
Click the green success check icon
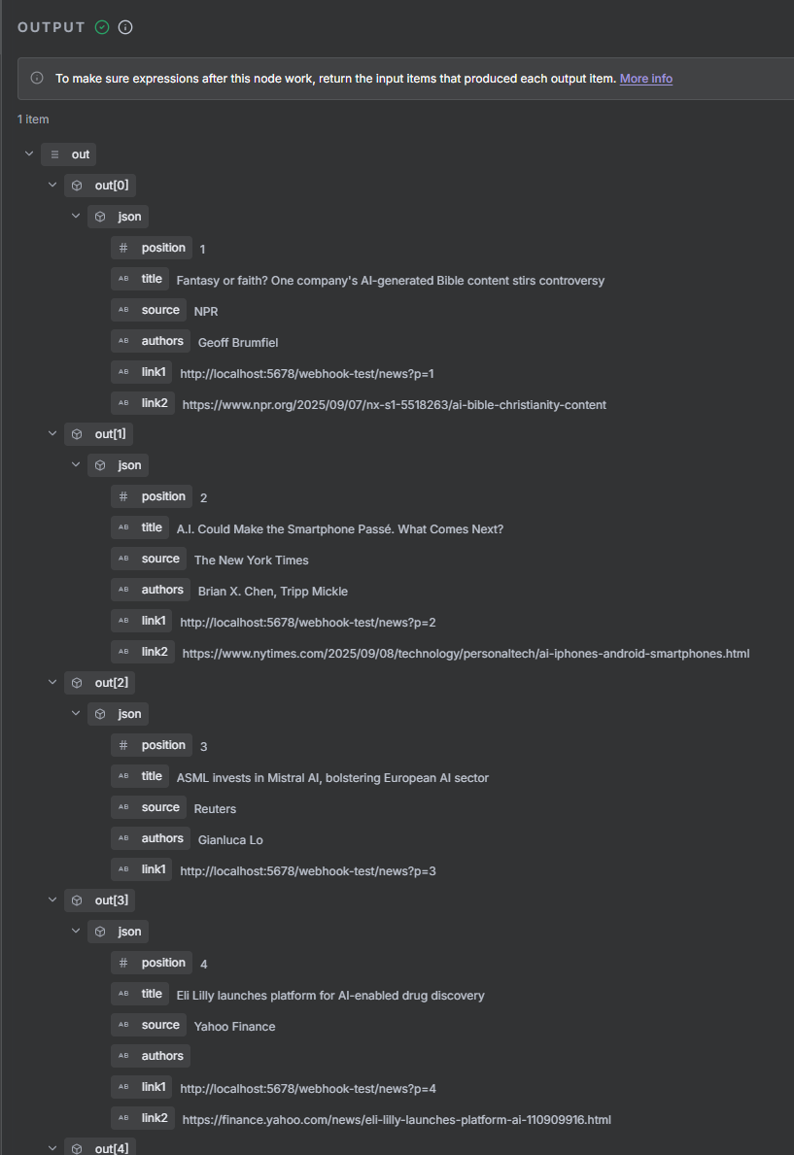102,27
